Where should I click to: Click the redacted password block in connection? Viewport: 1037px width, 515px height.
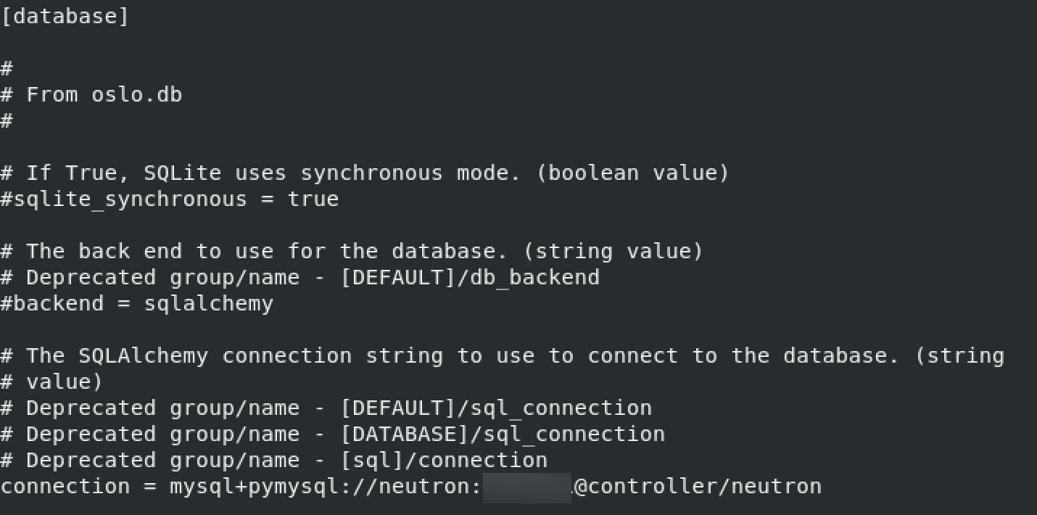pos(527,487)
